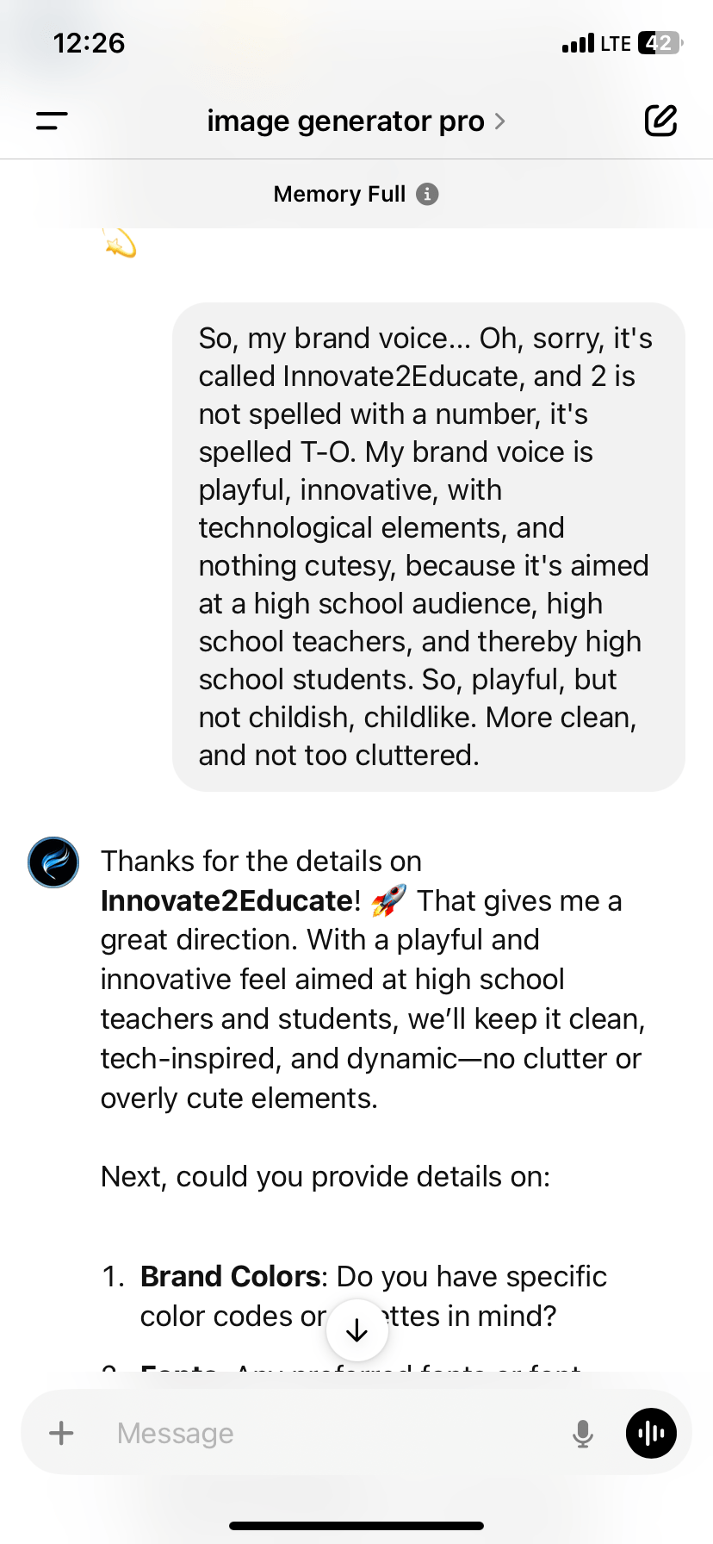Viewport: 713px width, 1544px height.
Task: Tap the battery indicator in status bar
Action: click(660, 43)
